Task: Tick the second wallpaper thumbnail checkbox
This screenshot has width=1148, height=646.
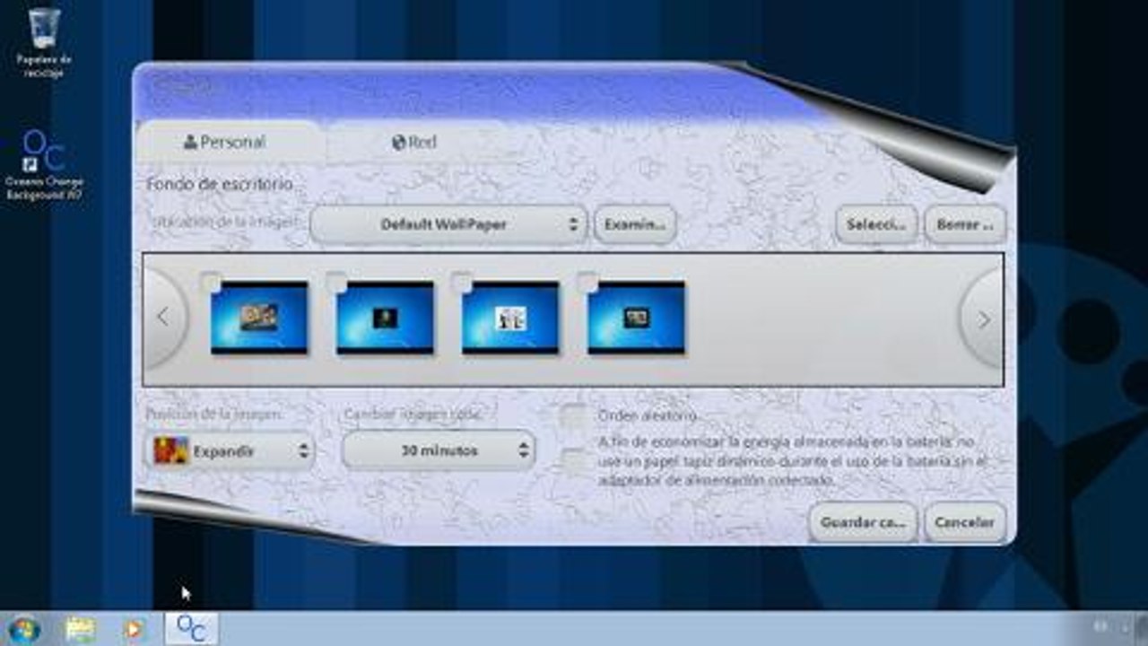Action: click(337, 283)
